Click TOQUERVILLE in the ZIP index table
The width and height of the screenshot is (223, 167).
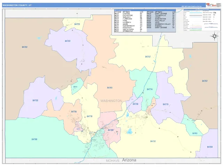[x=160, y=15]
